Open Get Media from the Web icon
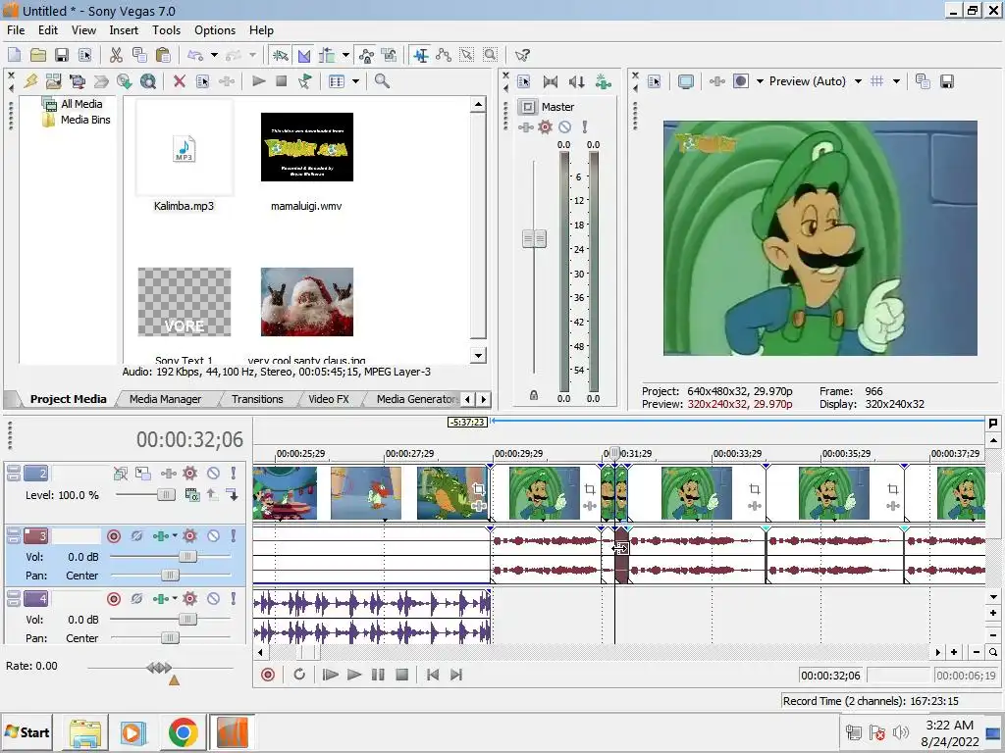This screenshot has width=1005, height=753. pos(148,81)
